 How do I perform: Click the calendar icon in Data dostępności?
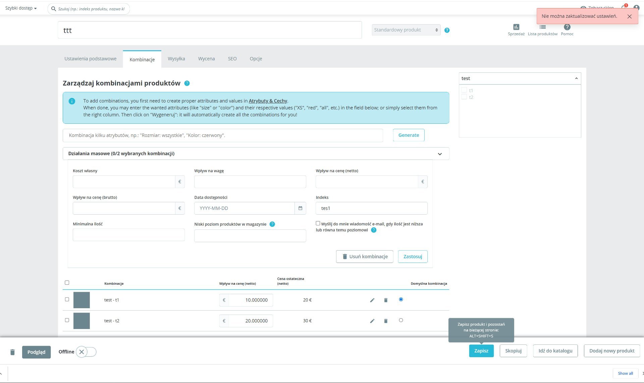point(300,208)
